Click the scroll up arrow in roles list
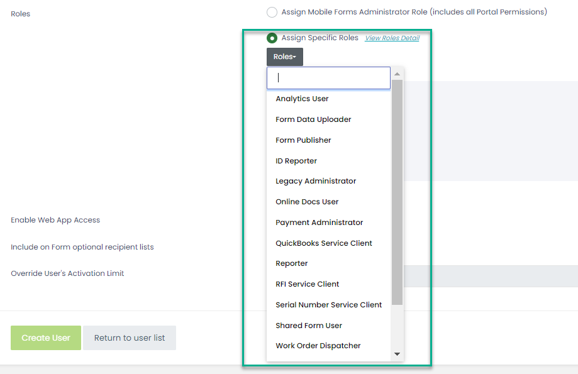 [x=397, y=74]
